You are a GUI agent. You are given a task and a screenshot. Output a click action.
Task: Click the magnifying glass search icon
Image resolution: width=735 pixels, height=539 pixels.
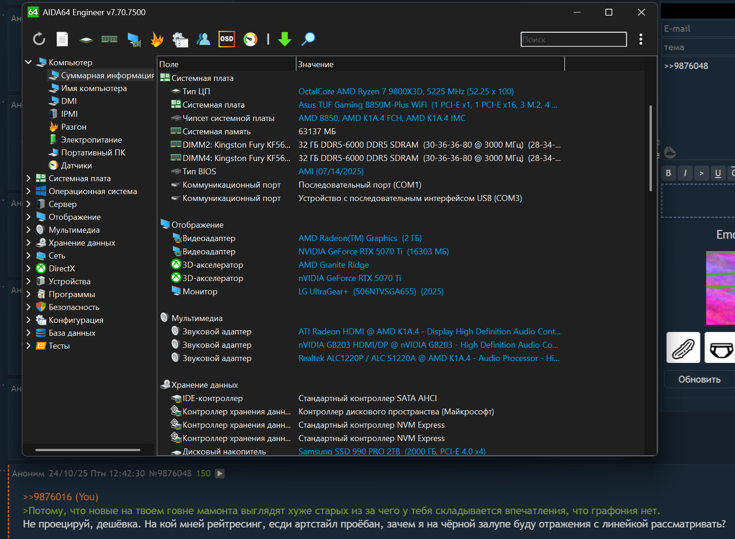pos(308,39)
